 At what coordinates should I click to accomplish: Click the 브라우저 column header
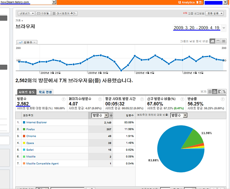point(28,115)
